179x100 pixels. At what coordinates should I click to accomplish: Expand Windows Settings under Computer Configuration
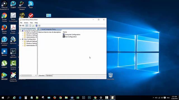(x=23, y=35)
